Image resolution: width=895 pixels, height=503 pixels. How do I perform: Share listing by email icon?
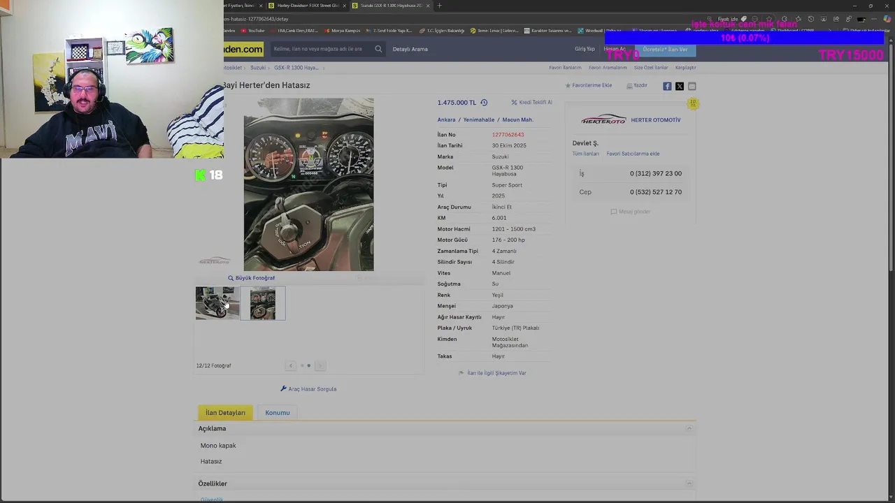[x=692, y=86]
